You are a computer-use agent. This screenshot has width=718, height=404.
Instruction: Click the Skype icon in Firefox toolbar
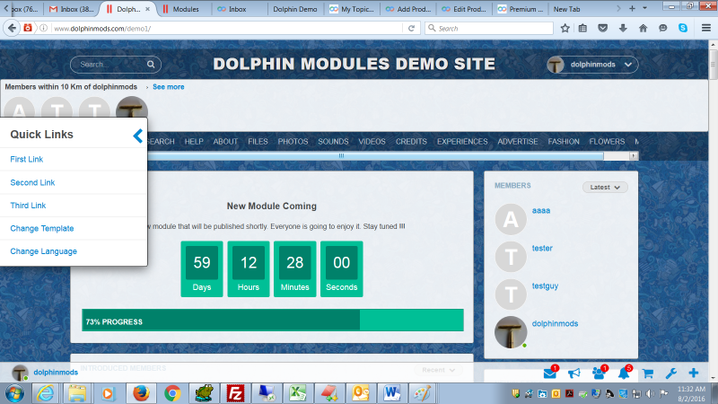pyautogui.click(x=683, y=29)
